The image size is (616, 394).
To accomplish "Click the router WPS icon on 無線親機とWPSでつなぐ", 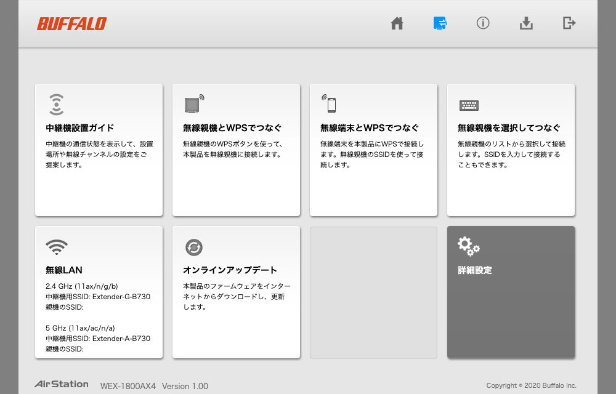I will 195,103.
